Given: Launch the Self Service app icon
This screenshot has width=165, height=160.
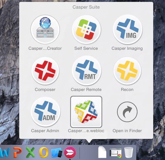Looking at the screenshot, I should [86, 29].
